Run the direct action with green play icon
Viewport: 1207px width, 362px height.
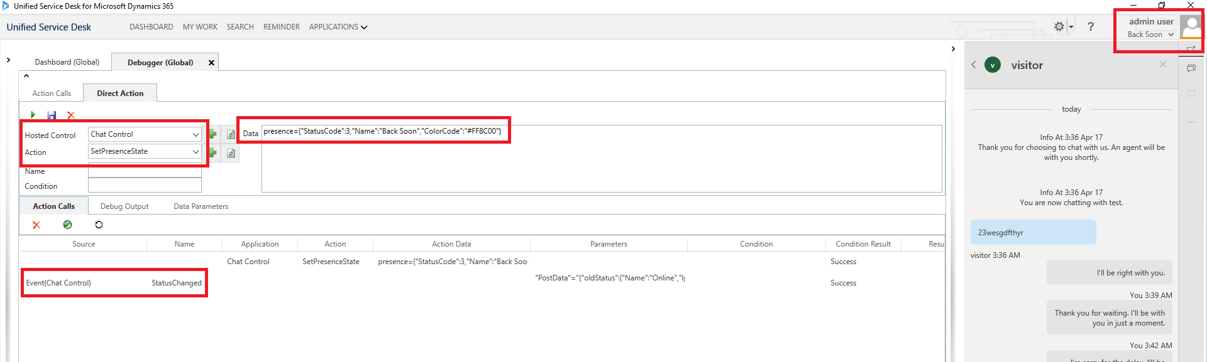point(33,115)
